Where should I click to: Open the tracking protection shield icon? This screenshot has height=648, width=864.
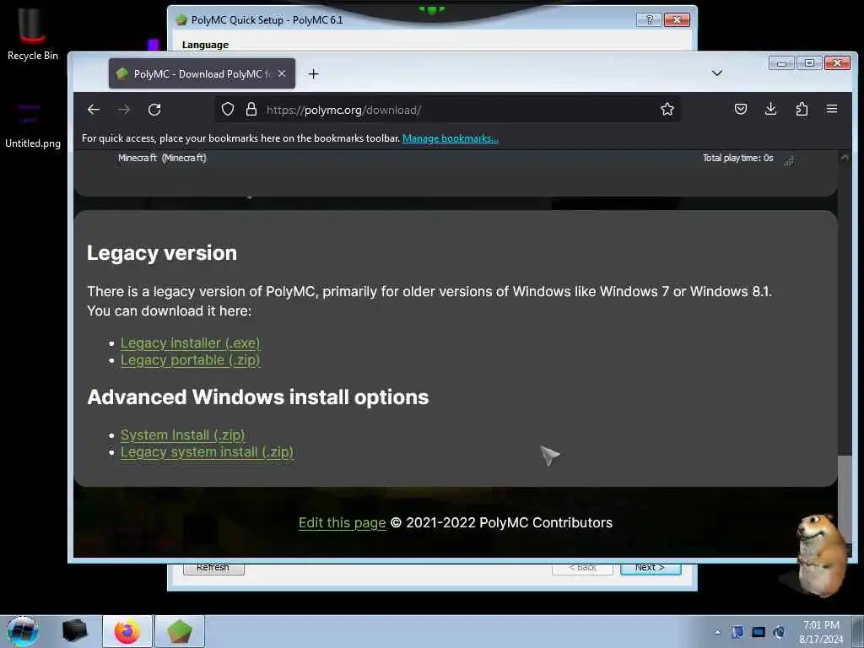228,109
